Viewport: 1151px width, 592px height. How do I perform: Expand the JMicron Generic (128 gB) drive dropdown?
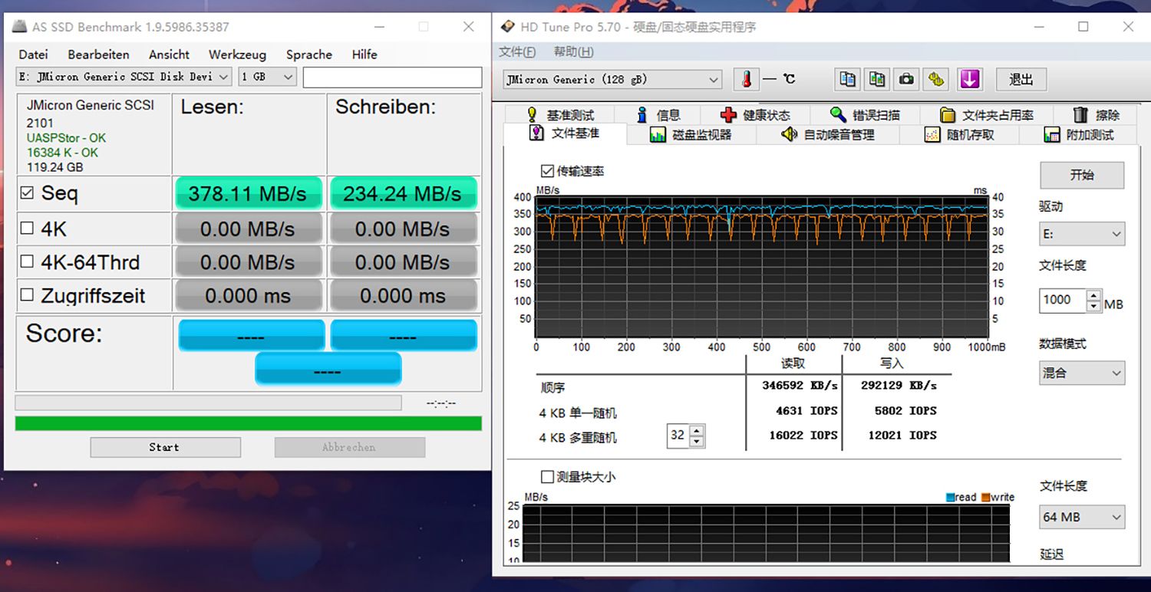coord(613,80)
